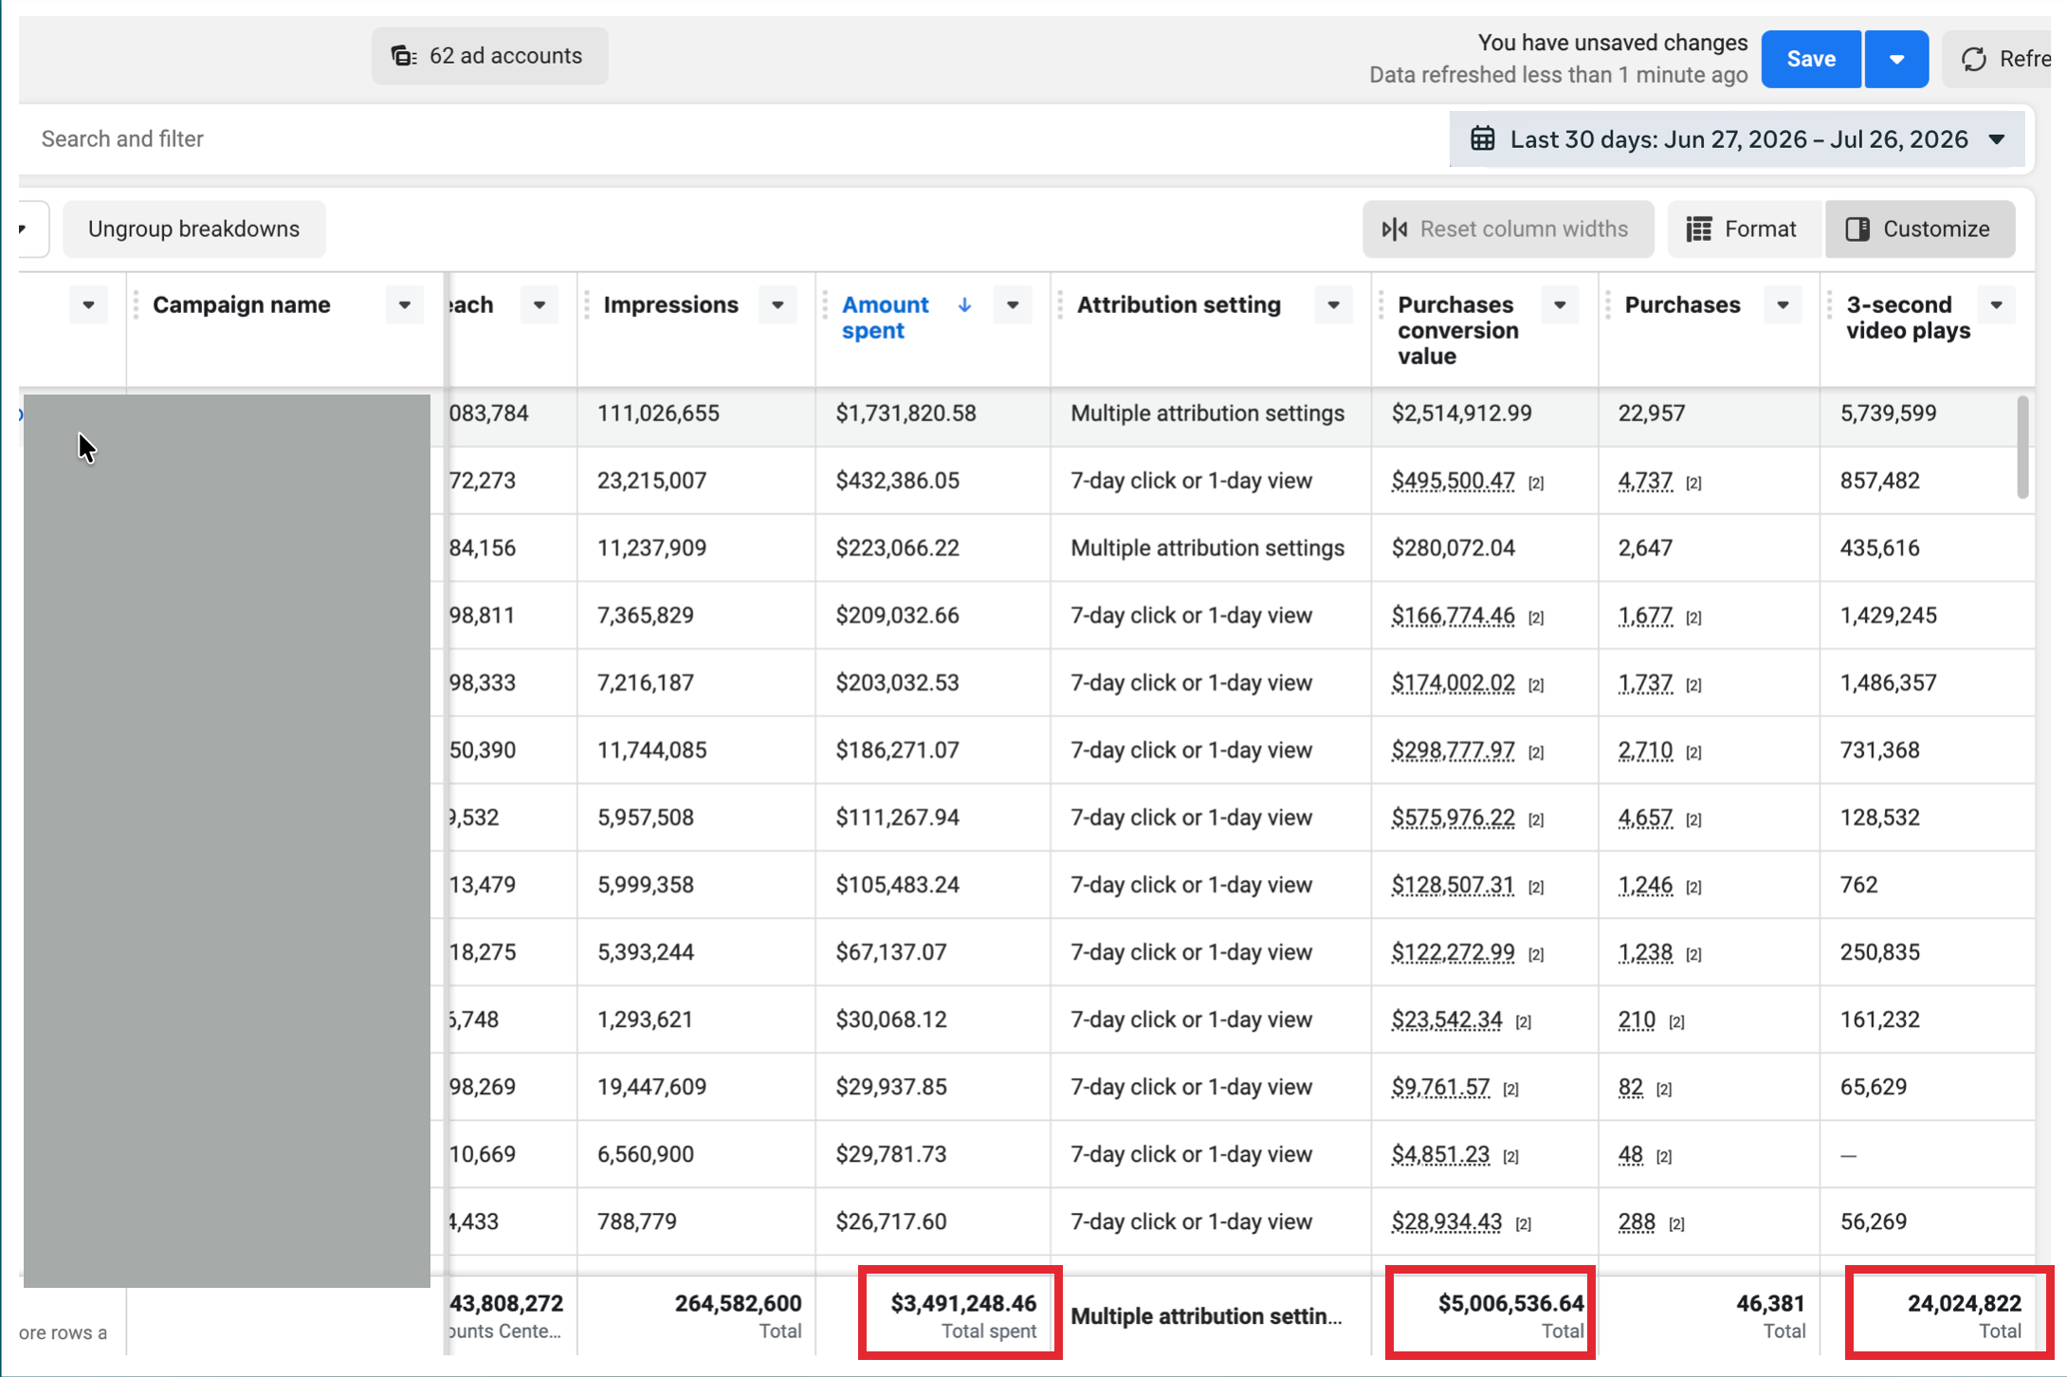Open the Format options
2067x1377 pixels.
pos(1743,229)
